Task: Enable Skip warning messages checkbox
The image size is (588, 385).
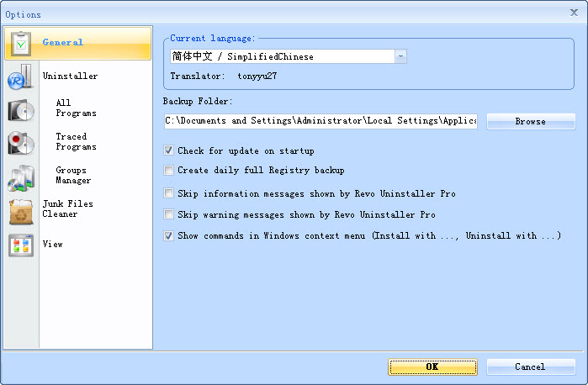Action: pos(169,214)
